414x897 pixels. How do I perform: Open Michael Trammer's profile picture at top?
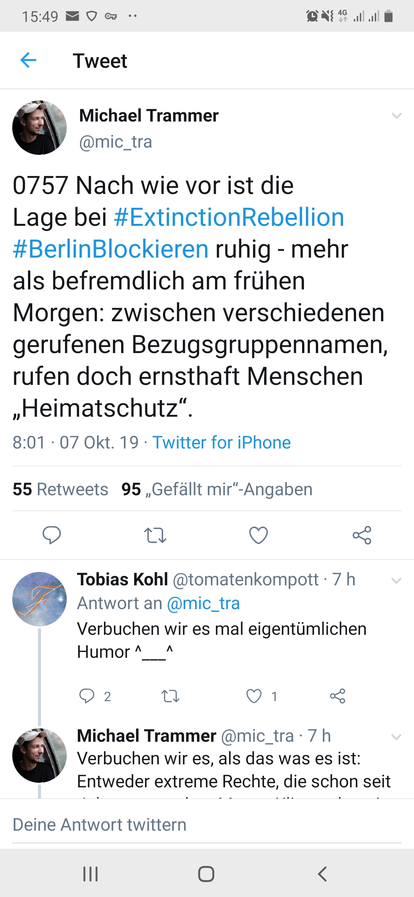coord(39,128)
